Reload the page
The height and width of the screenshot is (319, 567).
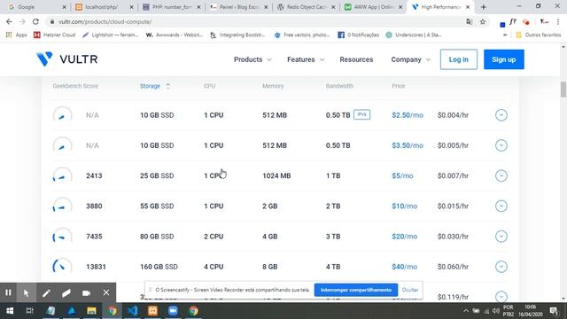[35, 21]
